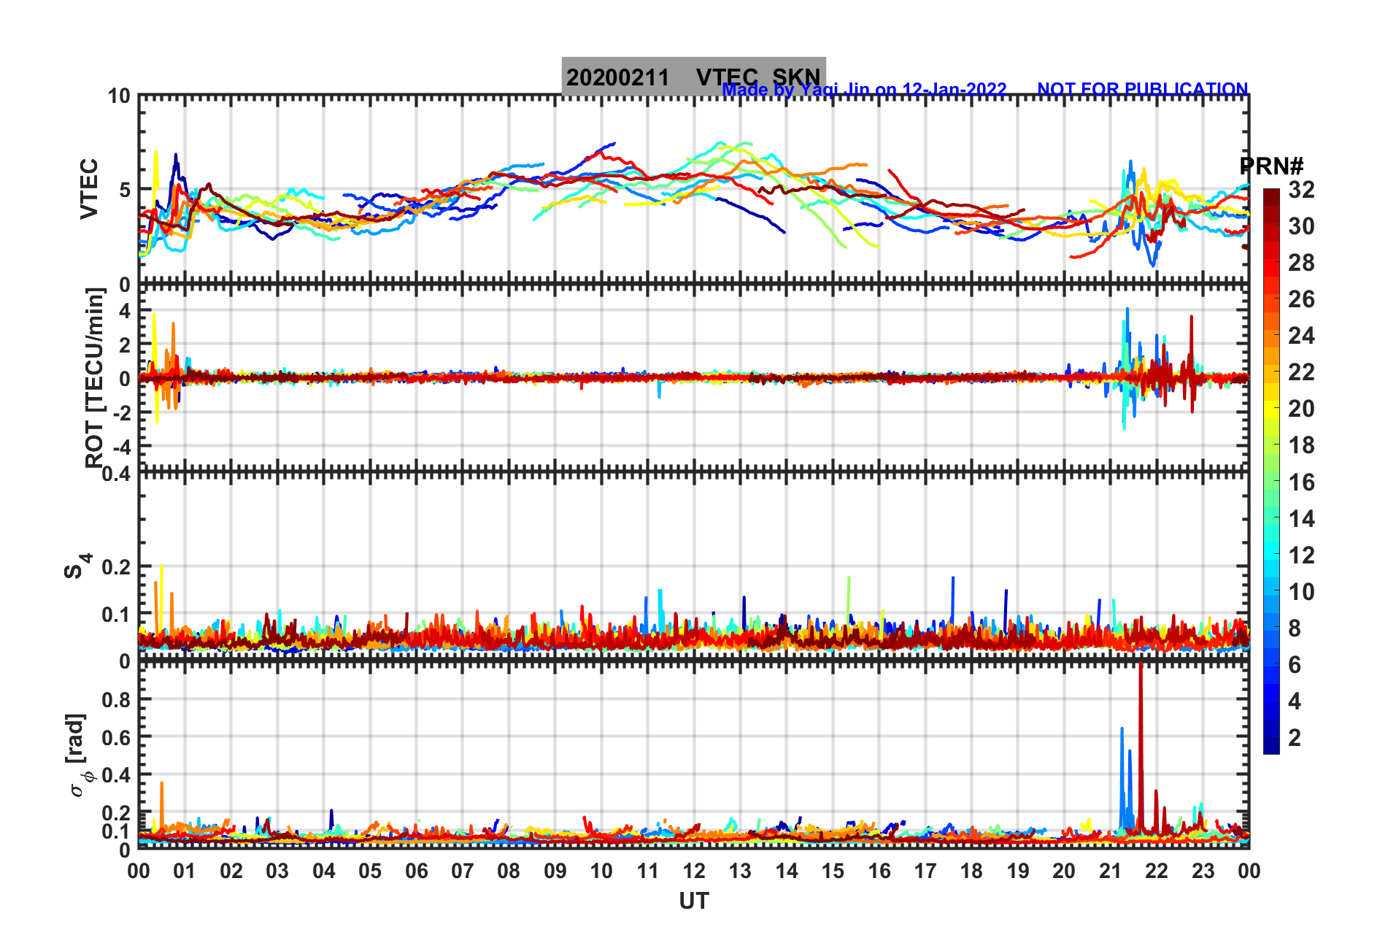This screenshot has width=1388, height=943.
Task: Click the "-2" tick on the ROT axis
Action: click(x=121, y=412)
